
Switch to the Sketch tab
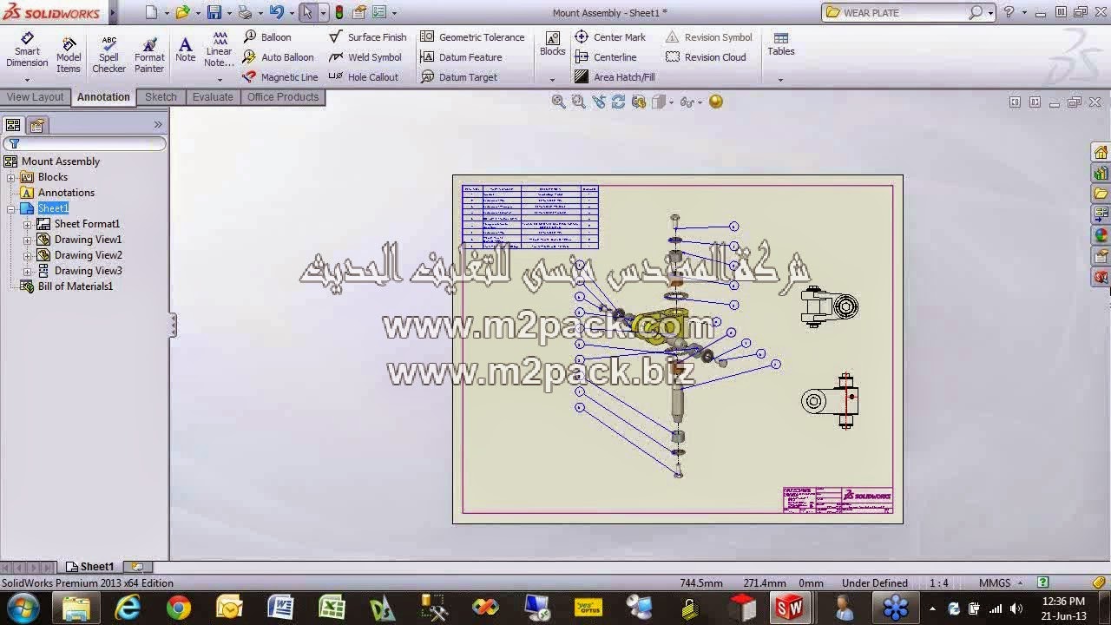[161, 97]
